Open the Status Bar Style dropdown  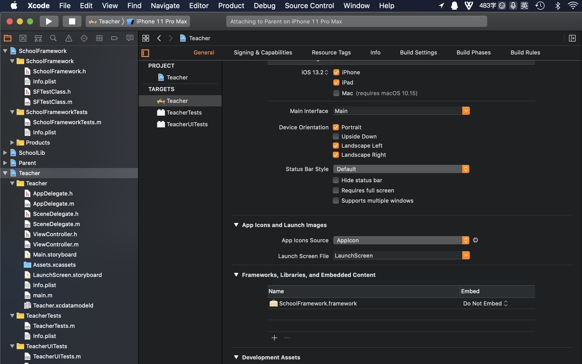click(401, 169)
